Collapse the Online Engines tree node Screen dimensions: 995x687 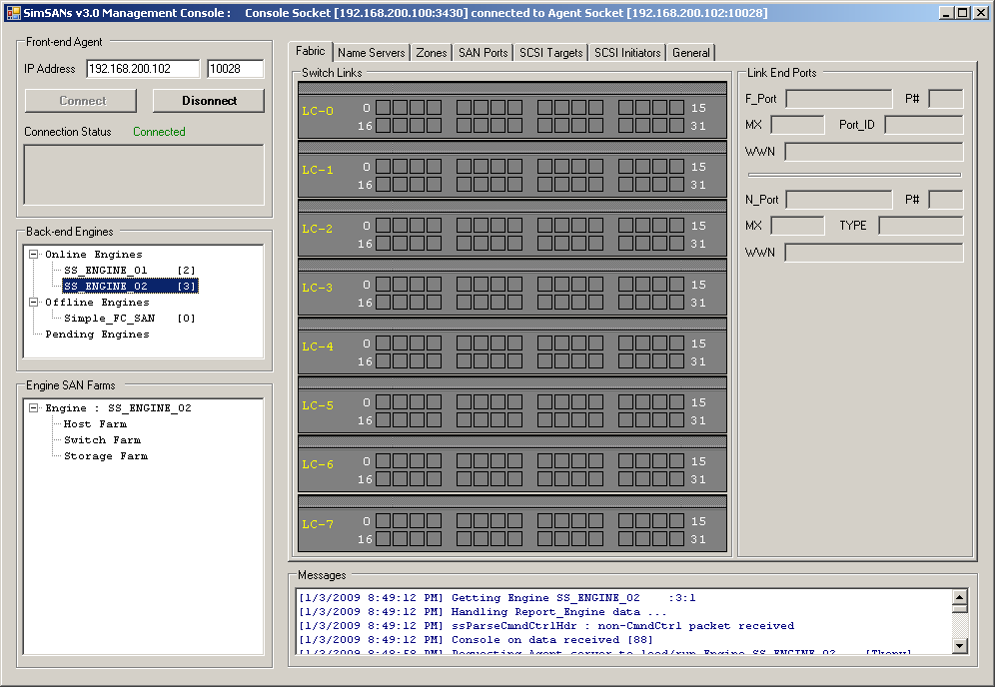[34, 255]
